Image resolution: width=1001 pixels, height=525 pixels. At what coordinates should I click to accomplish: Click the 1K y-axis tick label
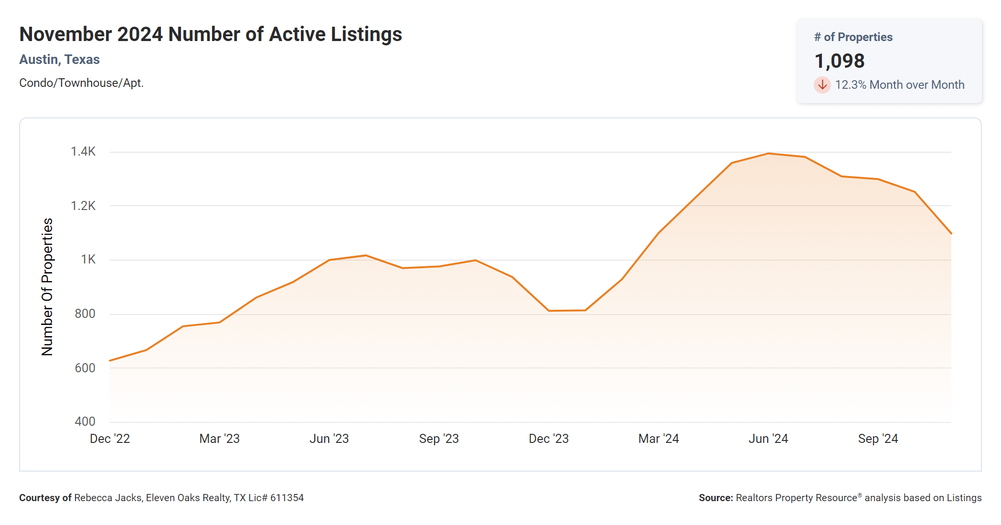(x=88, y=260)
